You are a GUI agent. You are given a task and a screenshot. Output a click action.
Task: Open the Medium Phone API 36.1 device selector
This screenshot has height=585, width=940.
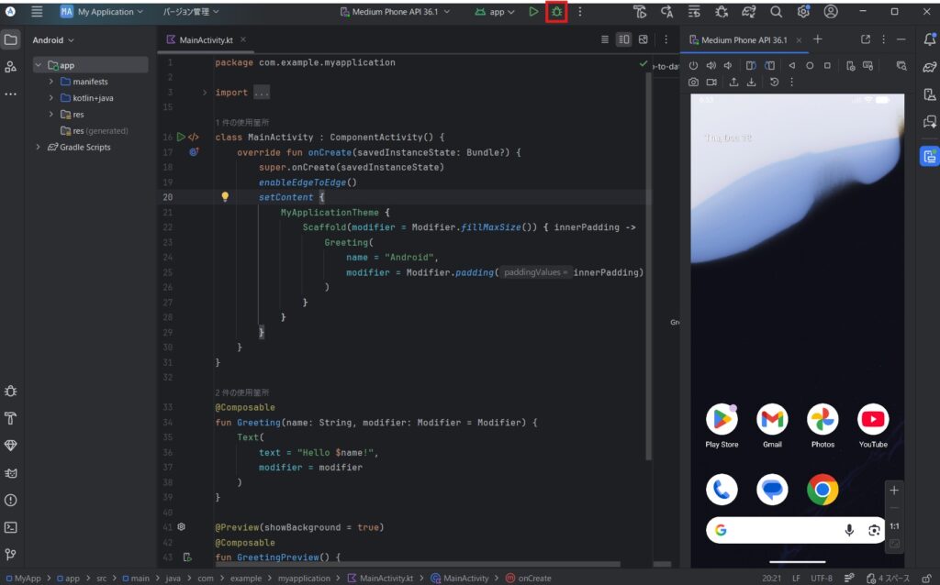click(x=402, y=12)
